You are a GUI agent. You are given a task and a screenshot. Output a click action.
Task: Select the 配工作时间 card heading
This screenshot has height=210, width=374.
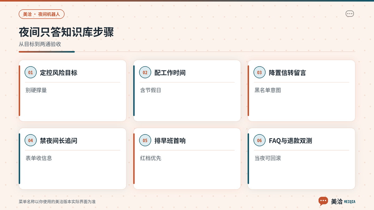170,73
